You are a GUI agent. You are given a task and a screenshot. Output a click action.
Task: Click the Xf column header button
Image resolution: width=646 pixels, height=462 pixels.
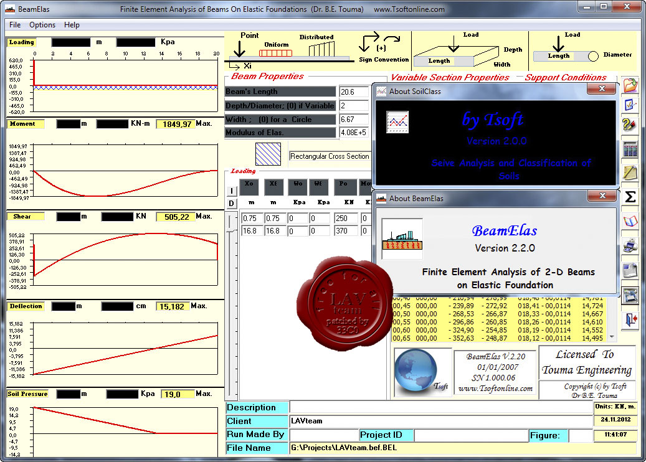coord(273,187)
